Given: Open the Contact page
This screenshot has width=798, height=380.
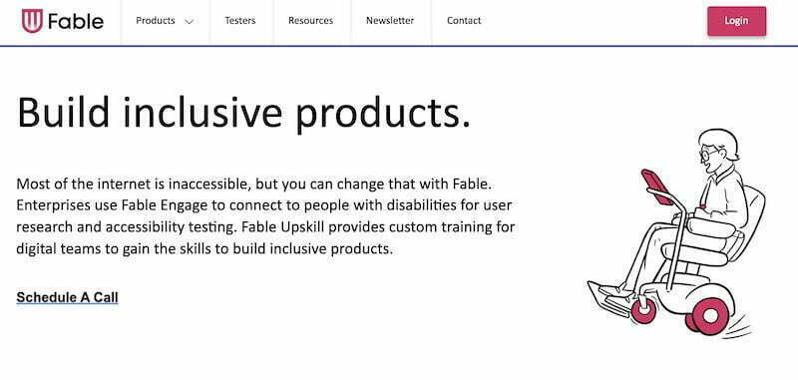Looking at the screenshot, I should point(464,21).
